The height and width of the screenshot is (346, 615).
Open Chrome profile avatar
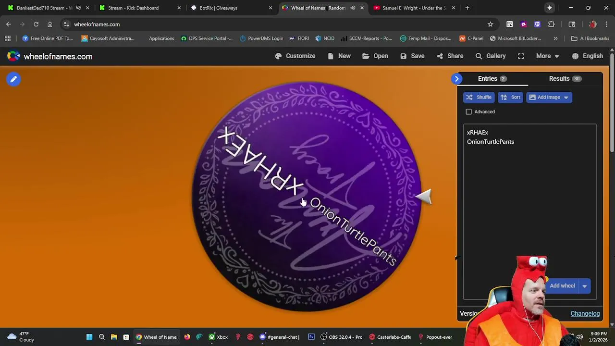point(592,24)
